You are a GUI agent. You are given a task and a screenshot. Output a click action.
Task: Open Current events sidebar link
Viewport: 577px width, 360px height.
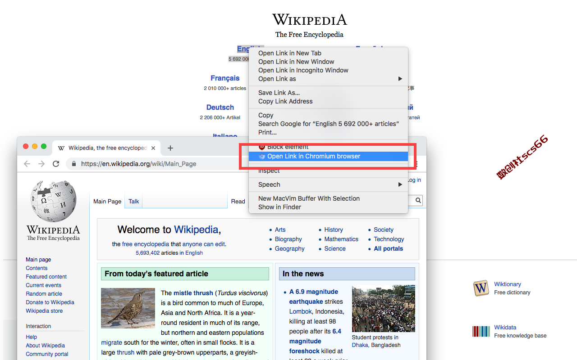[44, 285]
